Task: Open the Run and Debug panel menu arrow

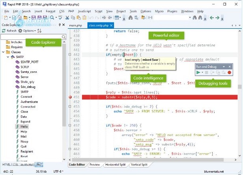Action: pyautogui.click(x=224, y=67)
